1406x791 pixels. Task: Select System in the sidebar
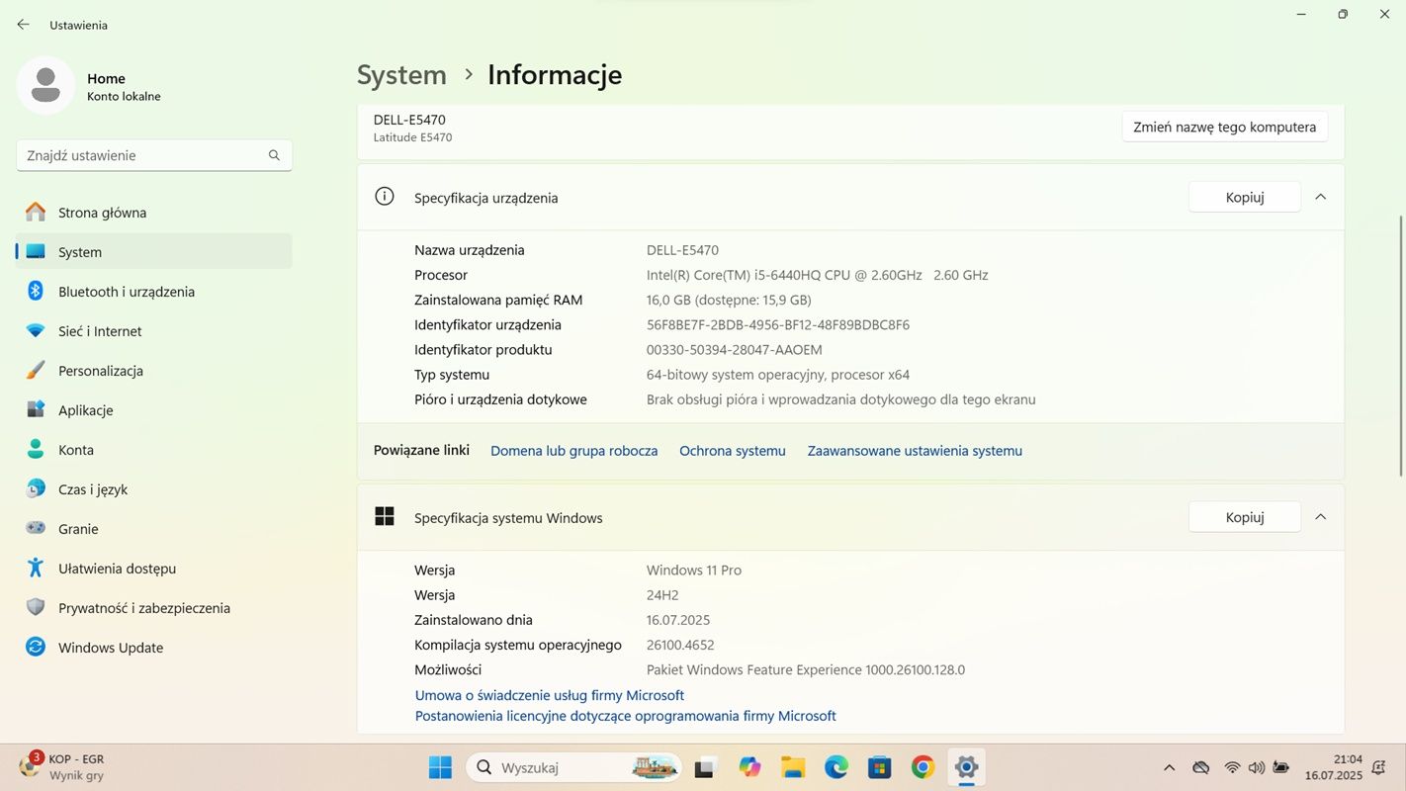pyautogui.click(x=154, y=252)
